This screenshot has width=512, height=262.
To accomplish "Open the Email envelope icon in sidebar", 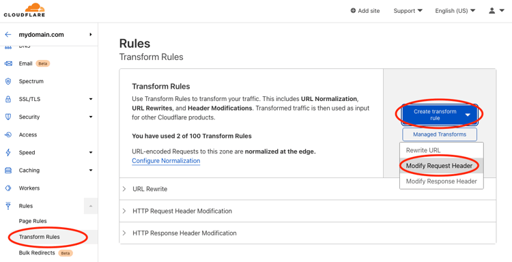I will (x=8, y=63).
